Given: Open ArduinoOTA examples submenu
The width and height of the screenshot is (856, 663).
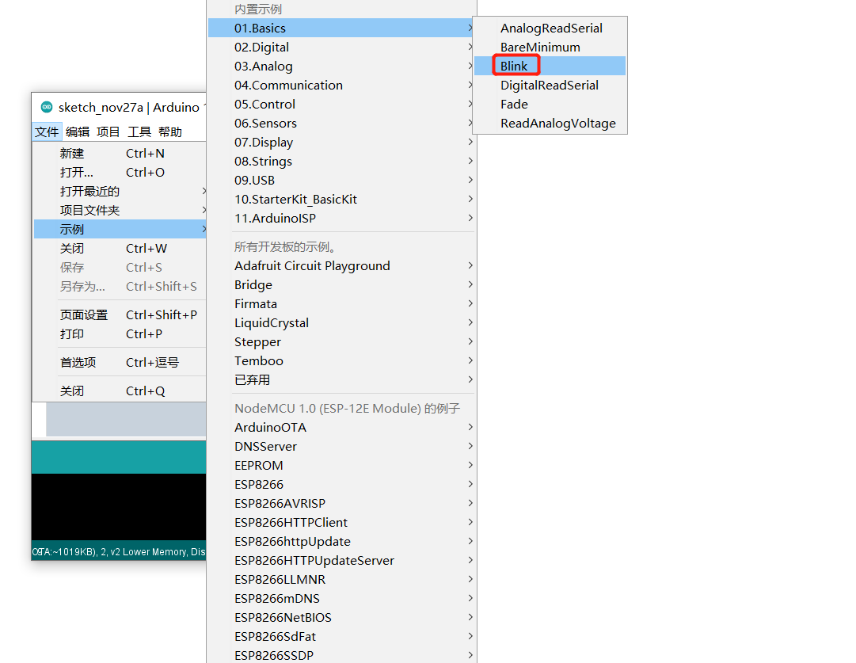Looking at the screenshot, I should (x=340, y=428).
